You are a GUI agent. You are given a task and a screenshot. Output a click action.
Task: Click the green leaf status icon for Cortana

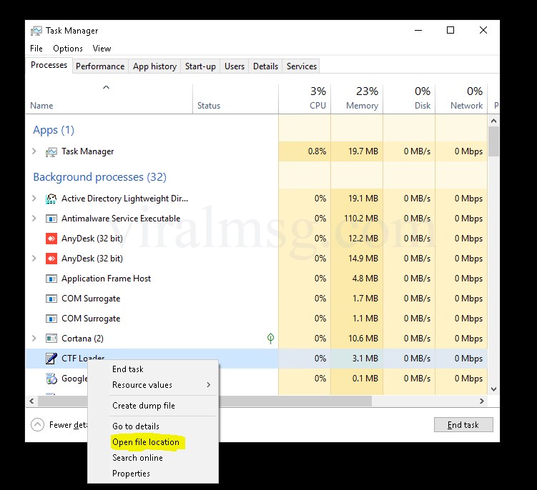(x=270, y=339)
